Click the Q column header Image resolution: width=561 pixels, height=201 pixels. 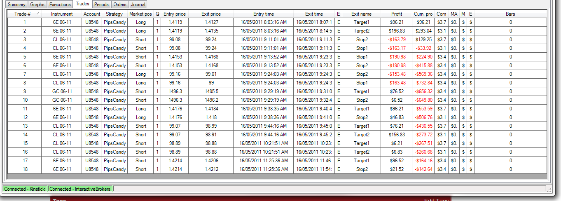pyautogui.click(x=157, y=14)
